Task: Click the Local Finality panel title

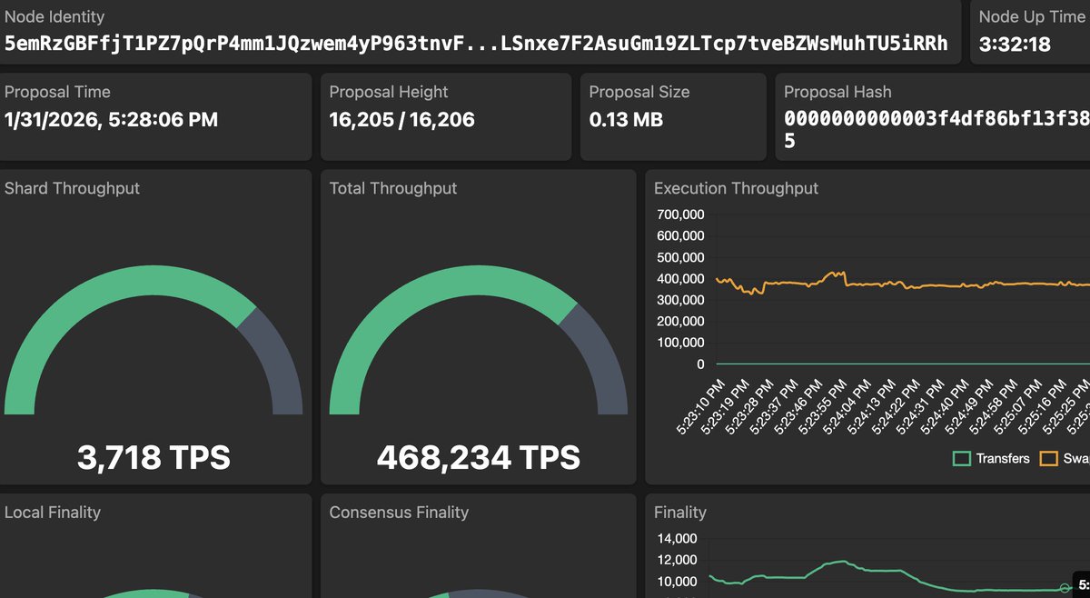Action: pyautogui.click(x=53, y=513)
